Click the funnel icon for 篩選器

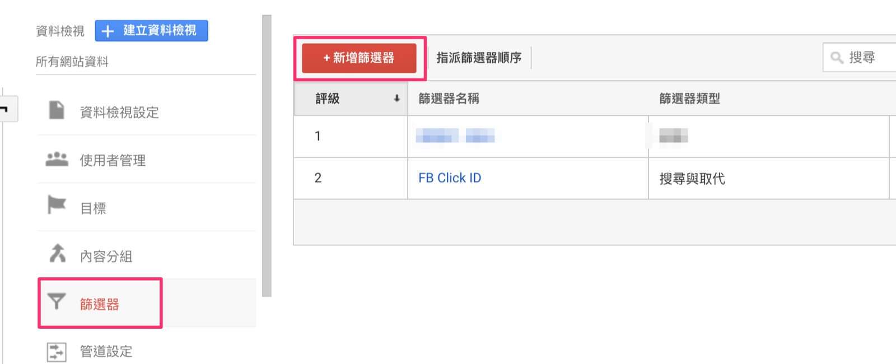point(57,302)
